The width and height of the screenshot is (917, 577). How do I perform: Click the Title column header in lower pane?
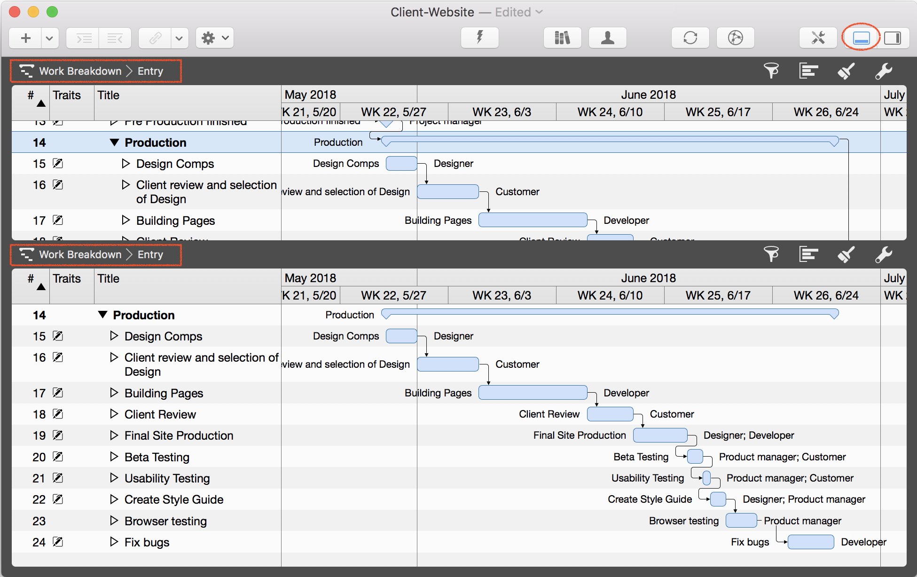(108, 278)
